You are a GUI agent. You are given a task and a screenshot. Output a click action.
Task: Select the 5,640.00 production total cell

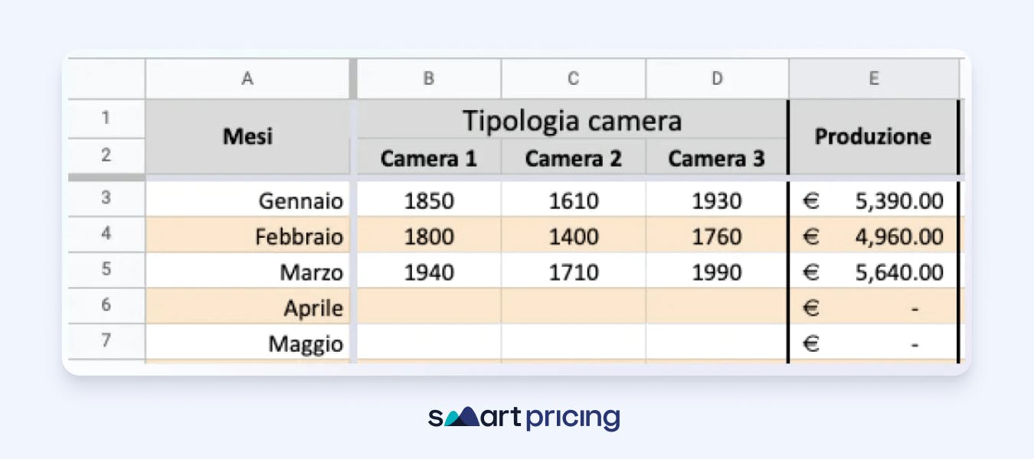point(873,272)
